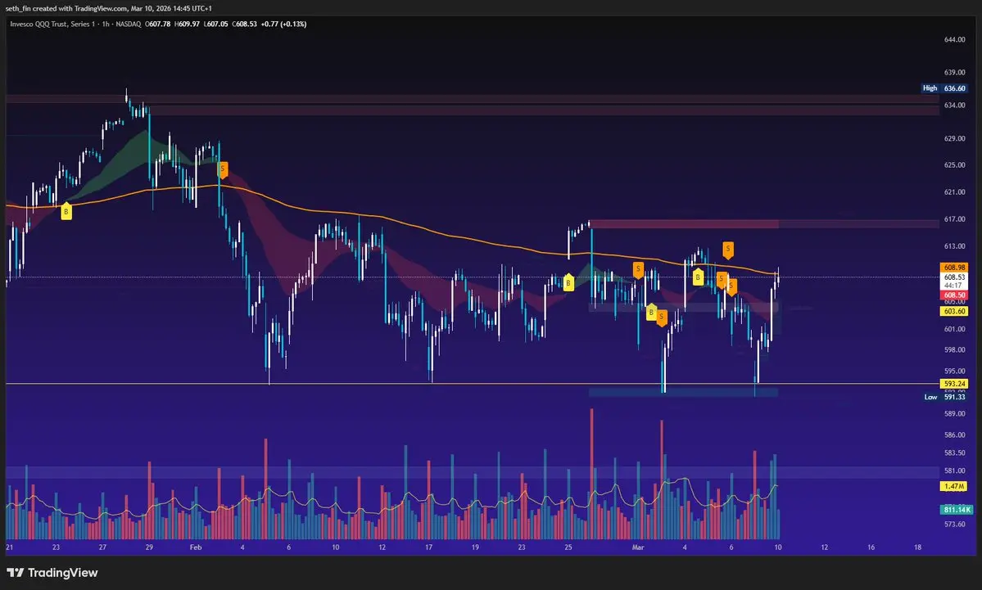Click the 601.00 price axis label
The image size is (982, 590).
(x=954, y=329)
